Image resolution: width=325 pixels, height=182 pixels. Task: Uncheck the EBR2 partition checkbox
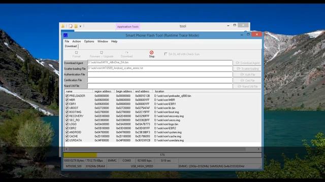coord(67,128)
